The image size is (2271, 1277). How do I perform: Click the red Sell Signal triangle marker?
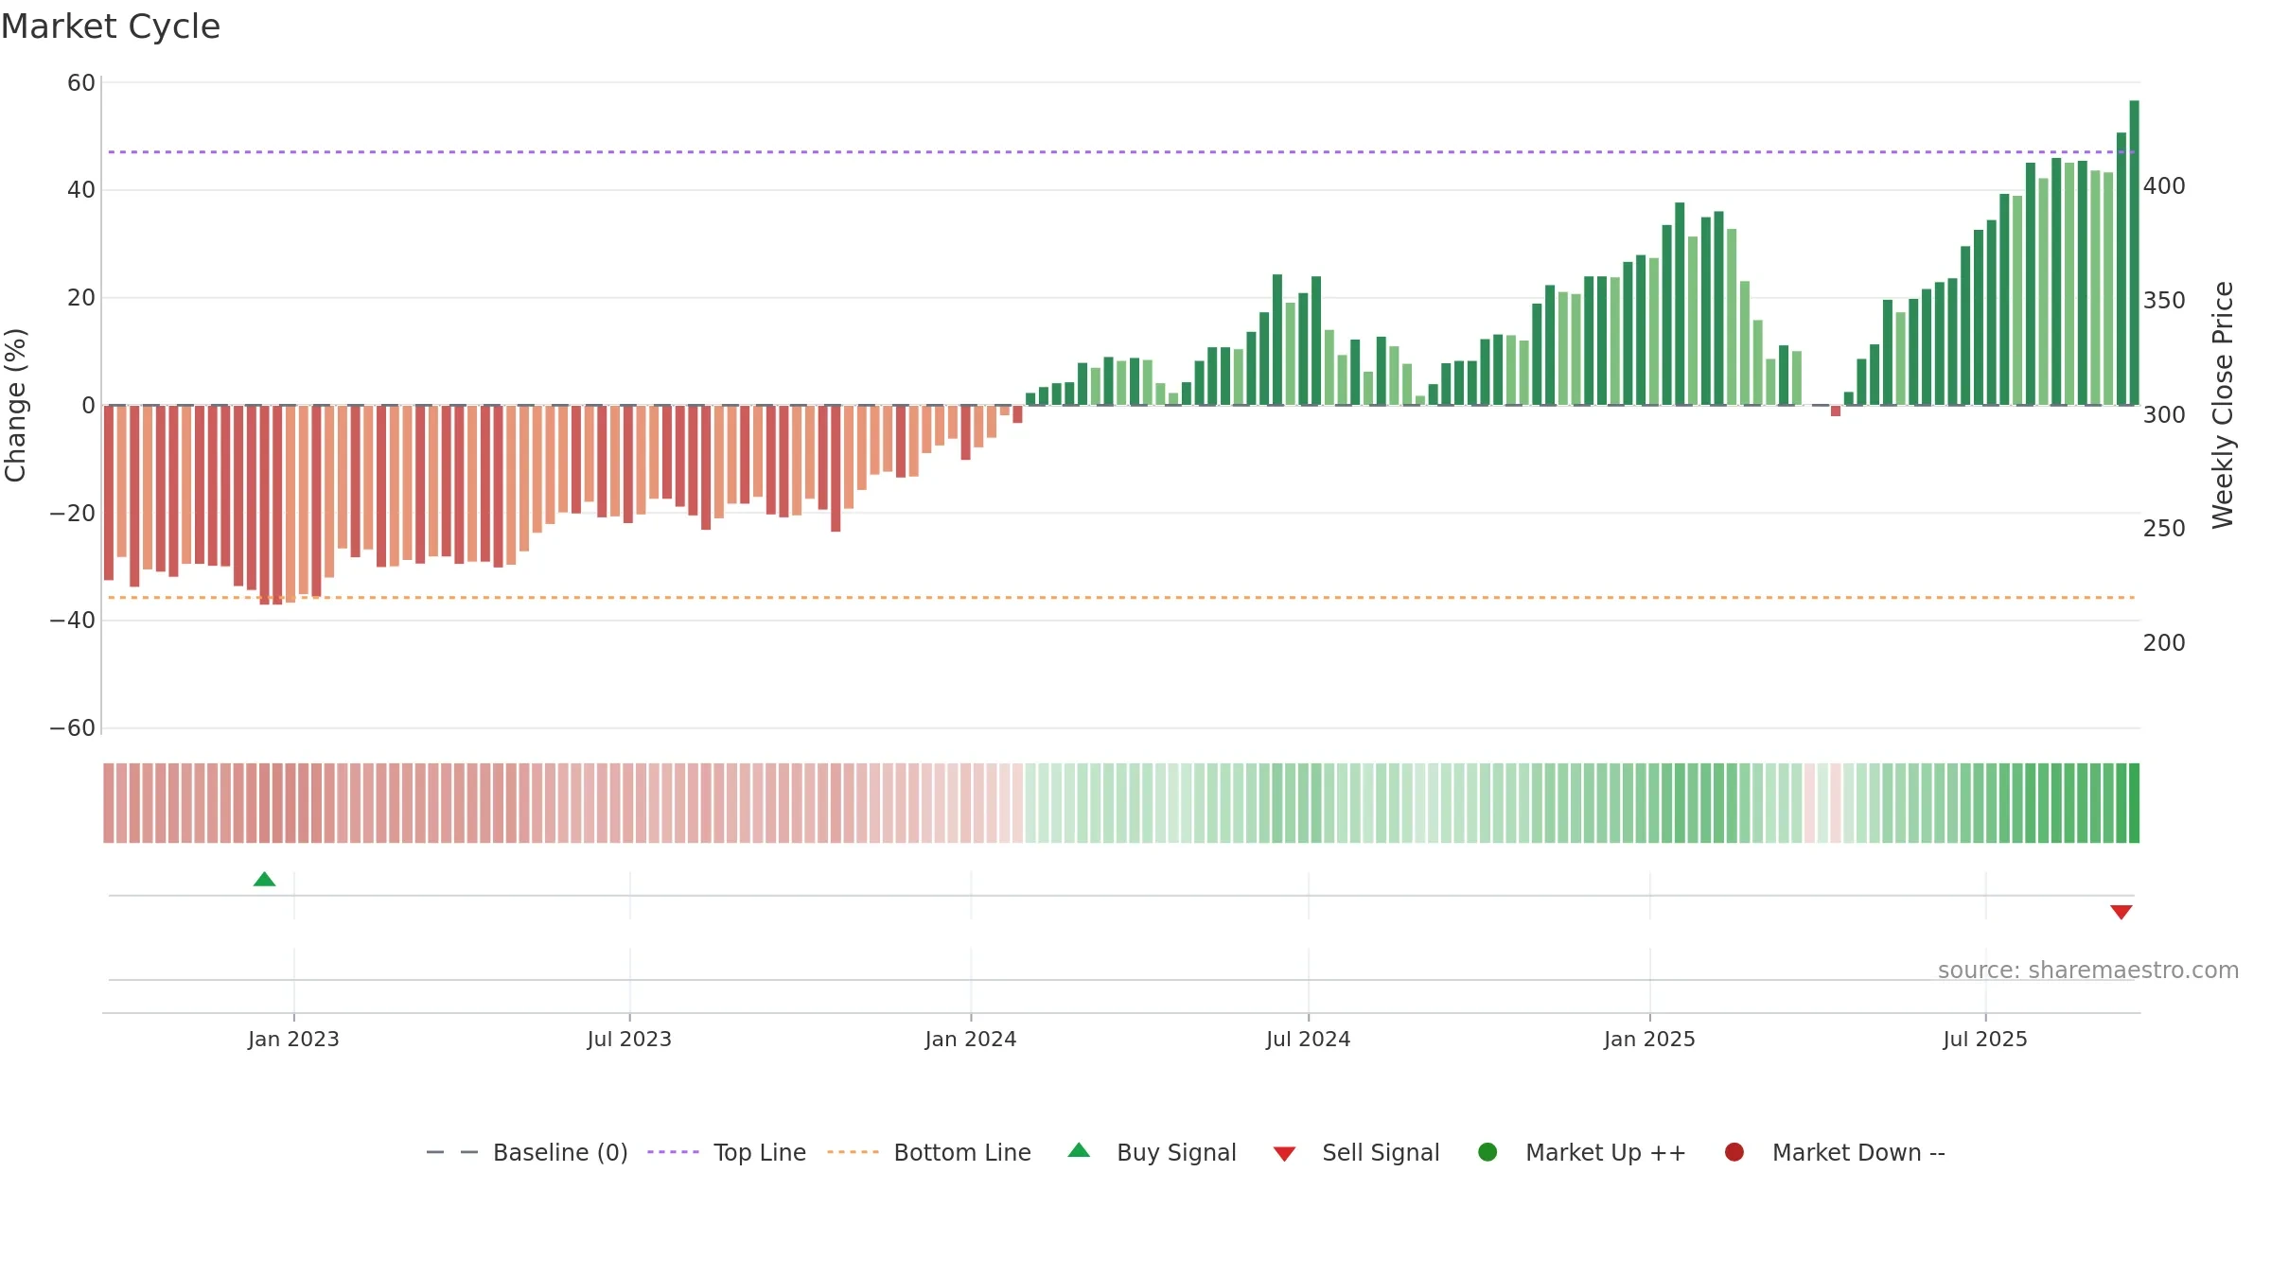click(2121, 912)
